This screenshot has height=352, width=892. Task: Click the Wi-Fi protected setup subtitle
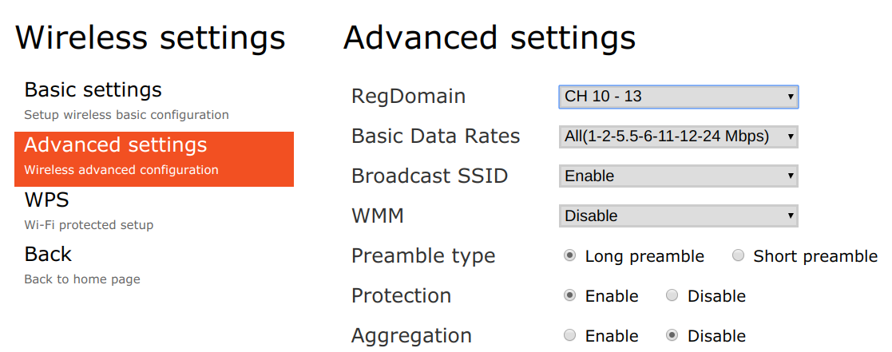tap(89, 225)
